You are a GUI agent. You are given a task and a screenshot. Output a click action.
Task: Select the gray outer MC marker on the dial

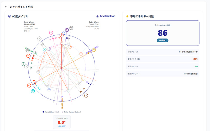click(27, 50)
